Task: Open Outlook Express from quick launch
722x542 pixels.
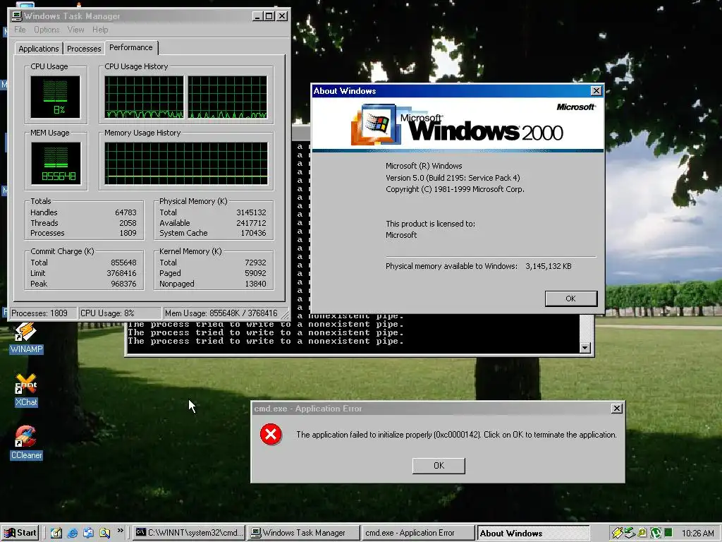Action: [88, 533]
